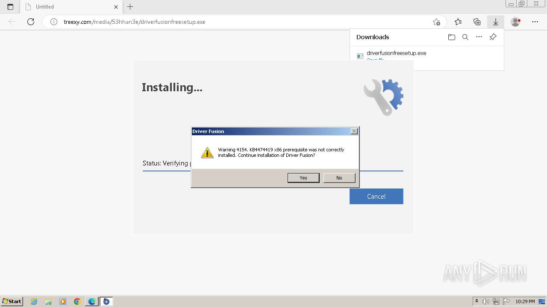Cancel the Driver Fusion installation

click(x=376, y=196)
